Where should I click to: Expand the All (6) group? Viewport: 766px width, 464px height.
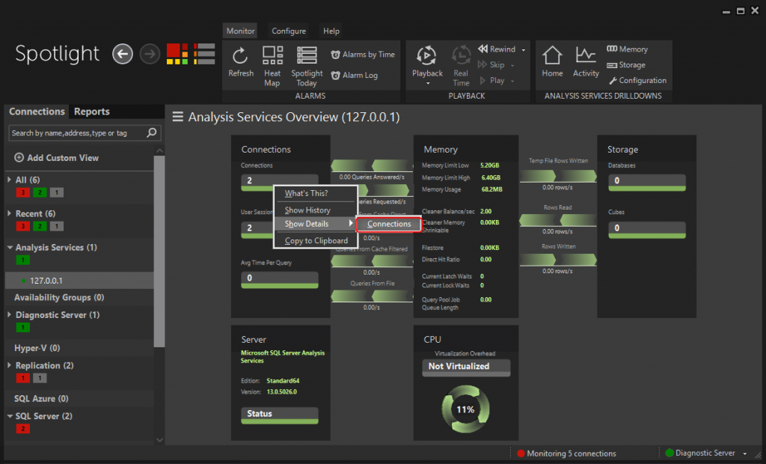click(x=9, y=180)
